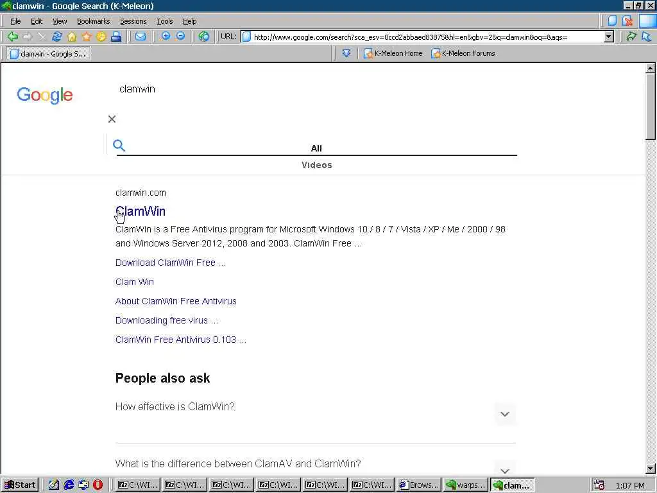Click the third quick launch desktop icon
657x493 pixels.
(x=83, y=485)
